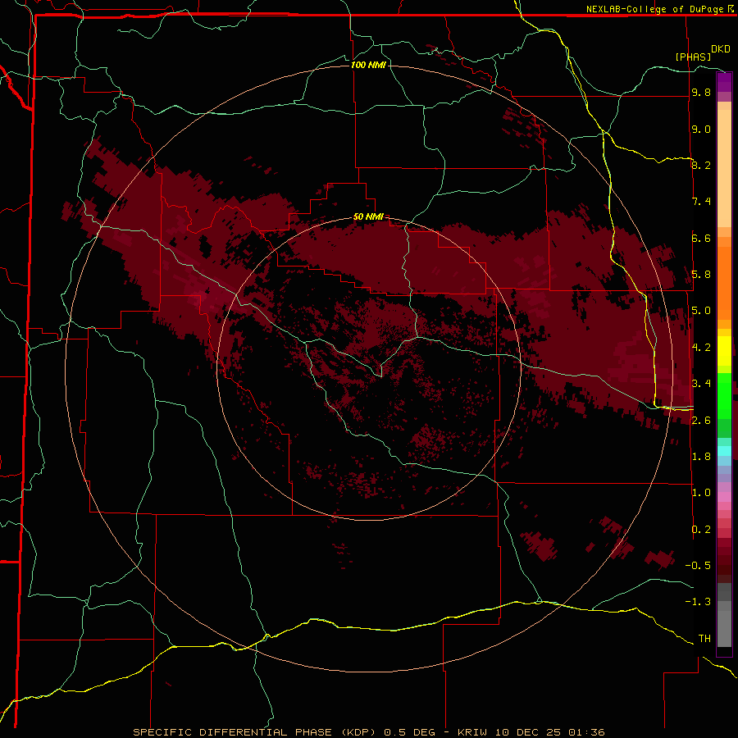The height and width of the screenshot is (738, 738).
Task: Click the -0.5 scale value
Action: pos(698,566)
